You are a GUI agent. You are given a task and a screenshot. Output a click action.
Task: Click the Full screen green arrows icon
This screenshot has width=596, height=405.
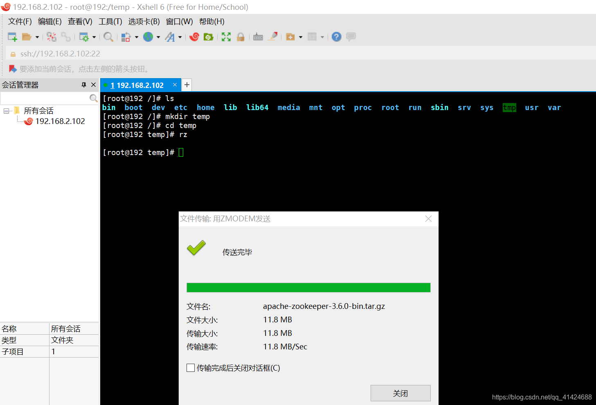coord(226,37)
